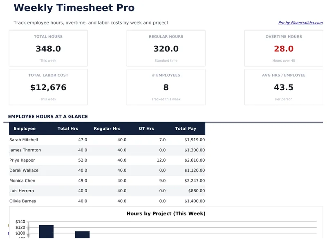Viewport: 327px width, 242px height.
Task: Click the Total Labor Cost figure $12,676
Action: coord(47,87)
